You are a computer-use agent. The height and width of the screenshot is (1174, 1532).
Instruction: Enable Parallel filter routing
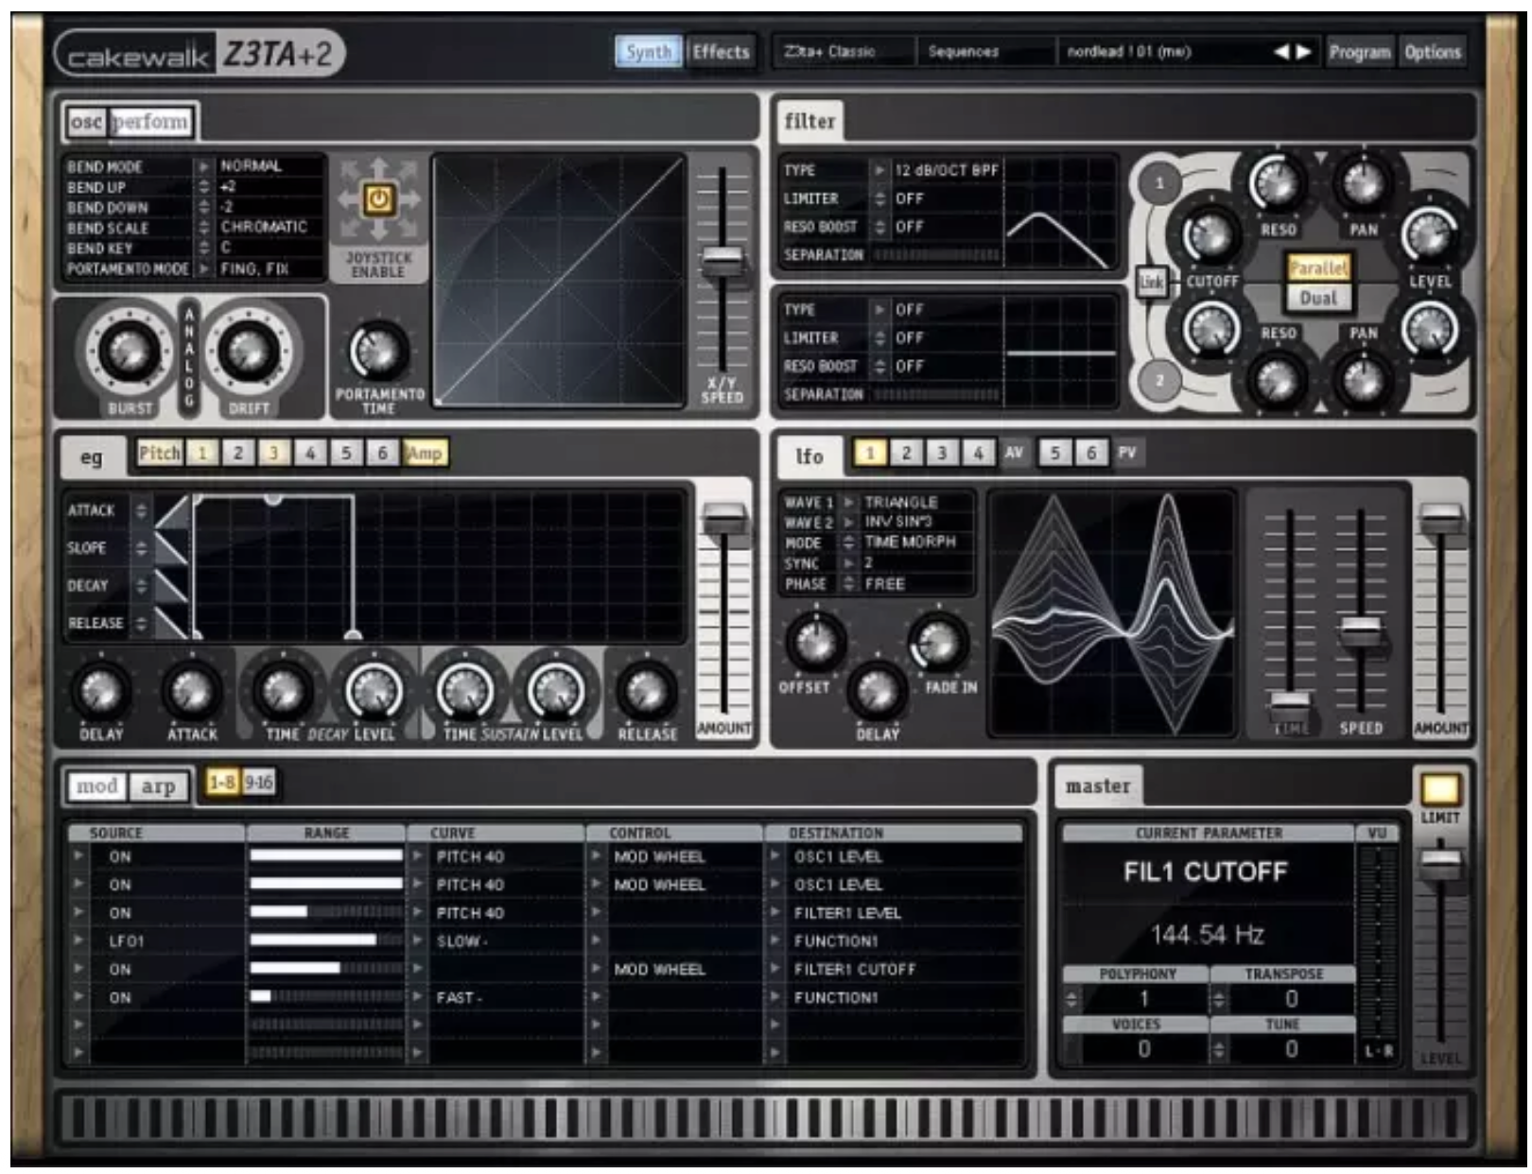coord(1318,268)
